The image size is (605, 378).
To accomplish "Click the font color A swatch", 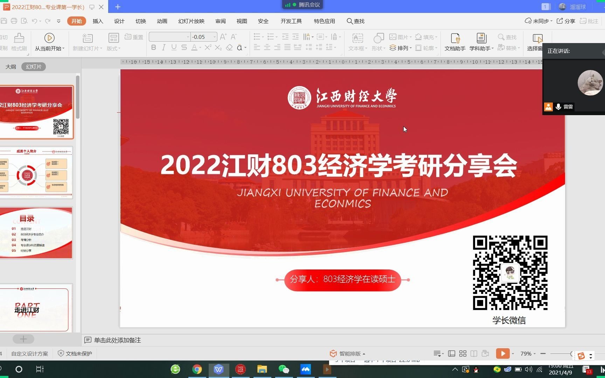I will point(194,47).
